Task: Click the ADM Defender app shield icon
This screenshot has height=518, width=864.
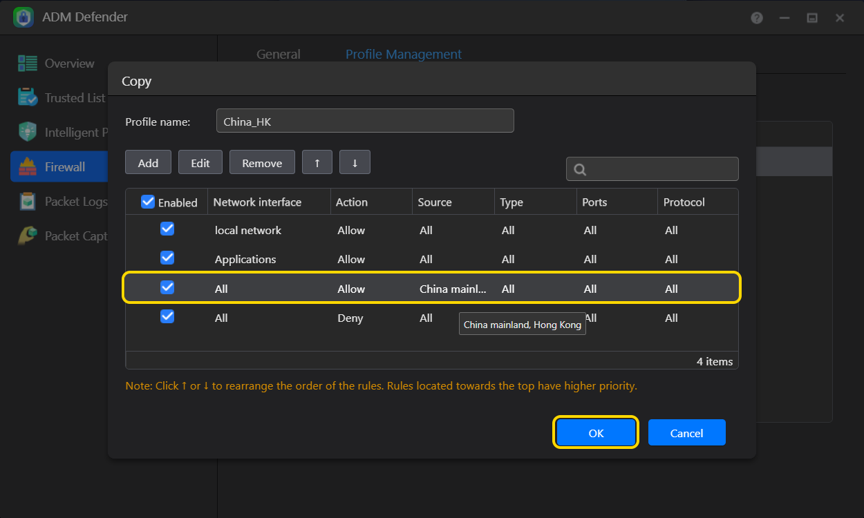Action: (24, 17)
